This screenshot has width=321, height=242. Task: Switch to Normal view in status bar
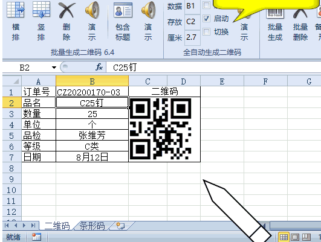(284, 237)
